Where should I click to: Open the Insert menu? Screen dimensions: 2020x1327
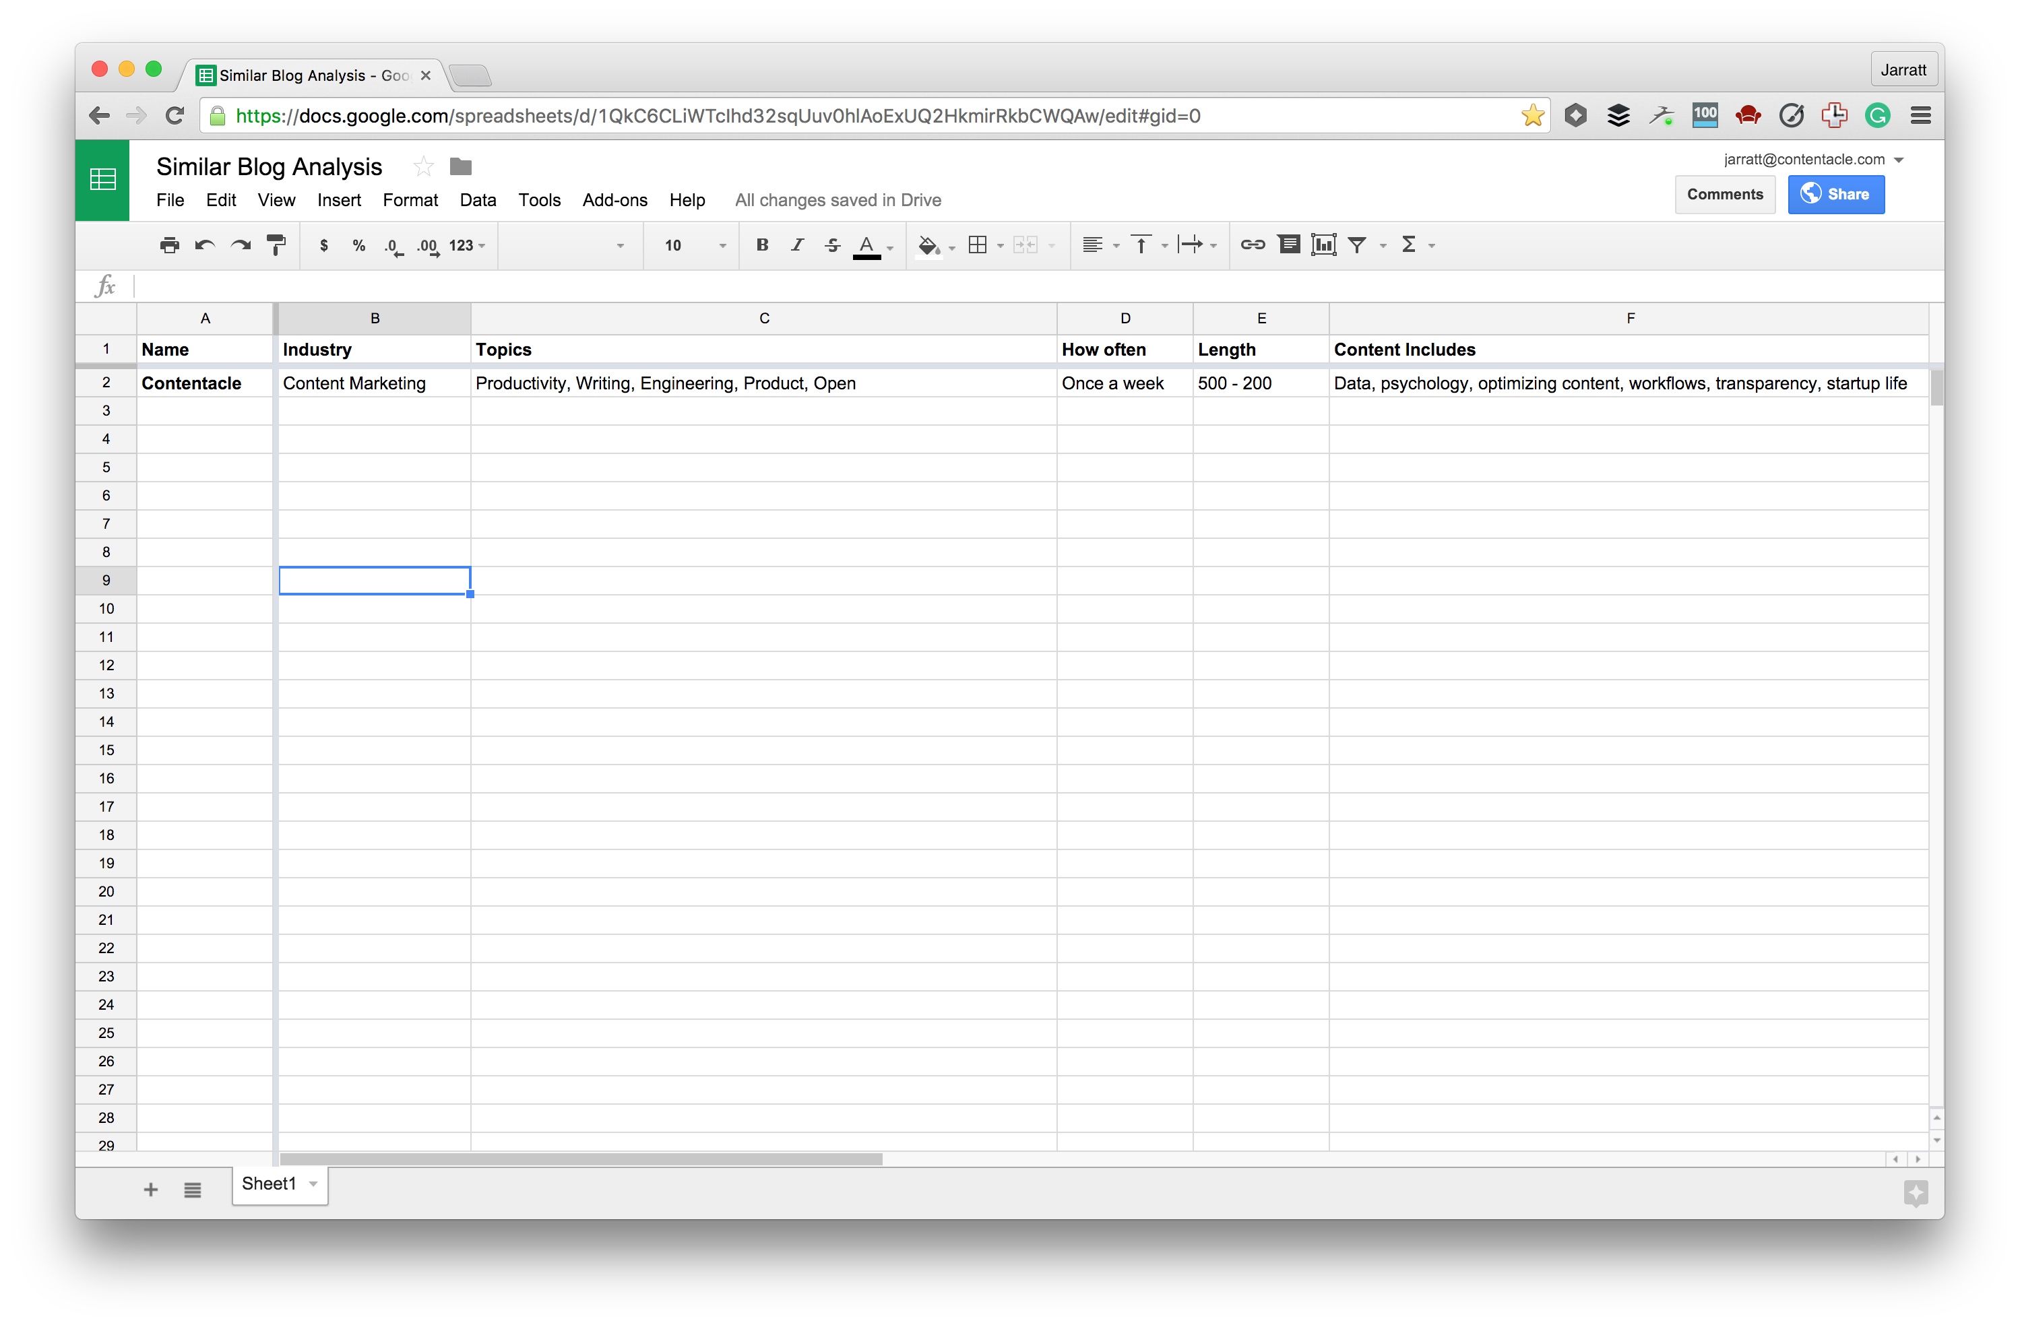pyautogui.click(x=339, y=200)
